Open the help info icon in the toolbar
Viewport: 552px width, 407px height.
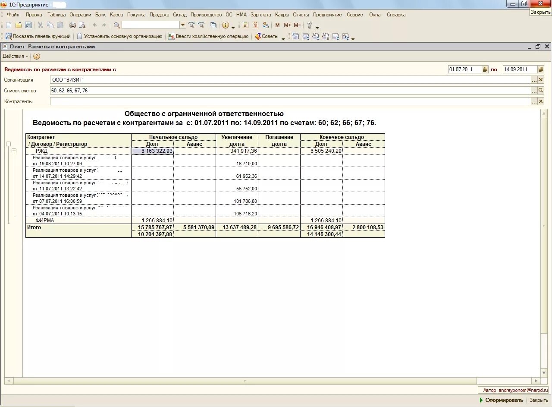[x=226, y=25]
